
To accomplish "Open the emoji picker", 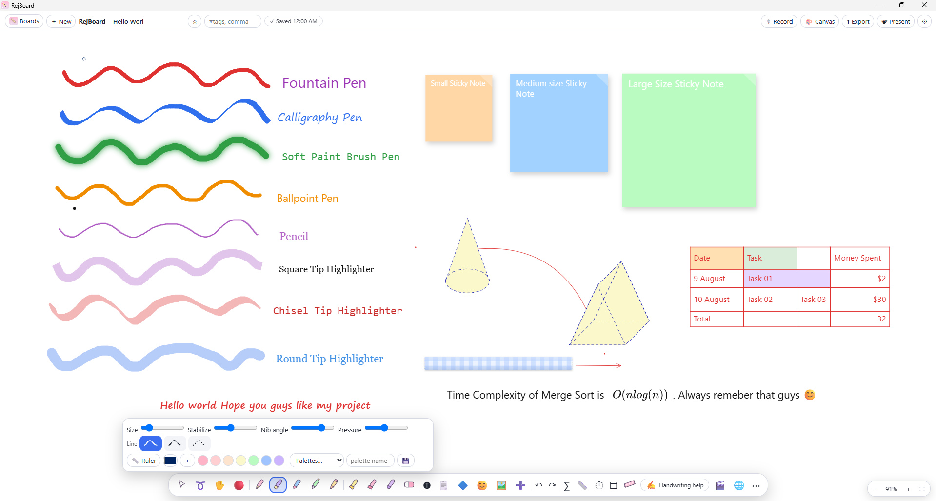I will click(x=482, y=485).
